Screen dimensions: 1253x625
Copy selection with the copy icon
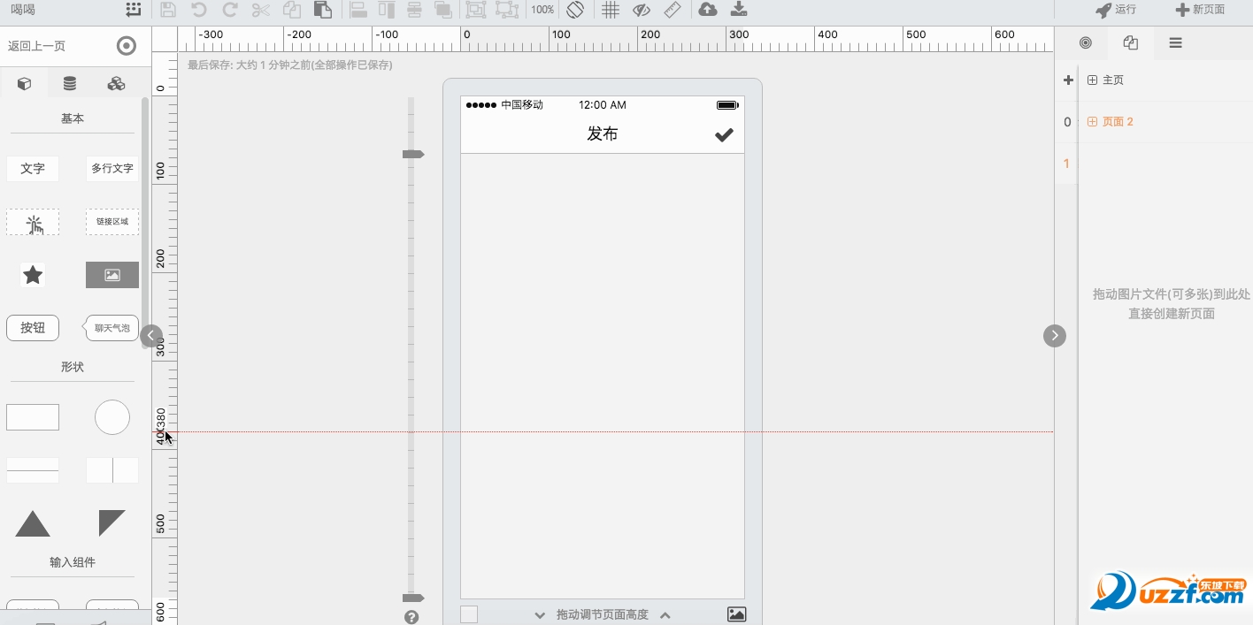(x=292, y=10)
